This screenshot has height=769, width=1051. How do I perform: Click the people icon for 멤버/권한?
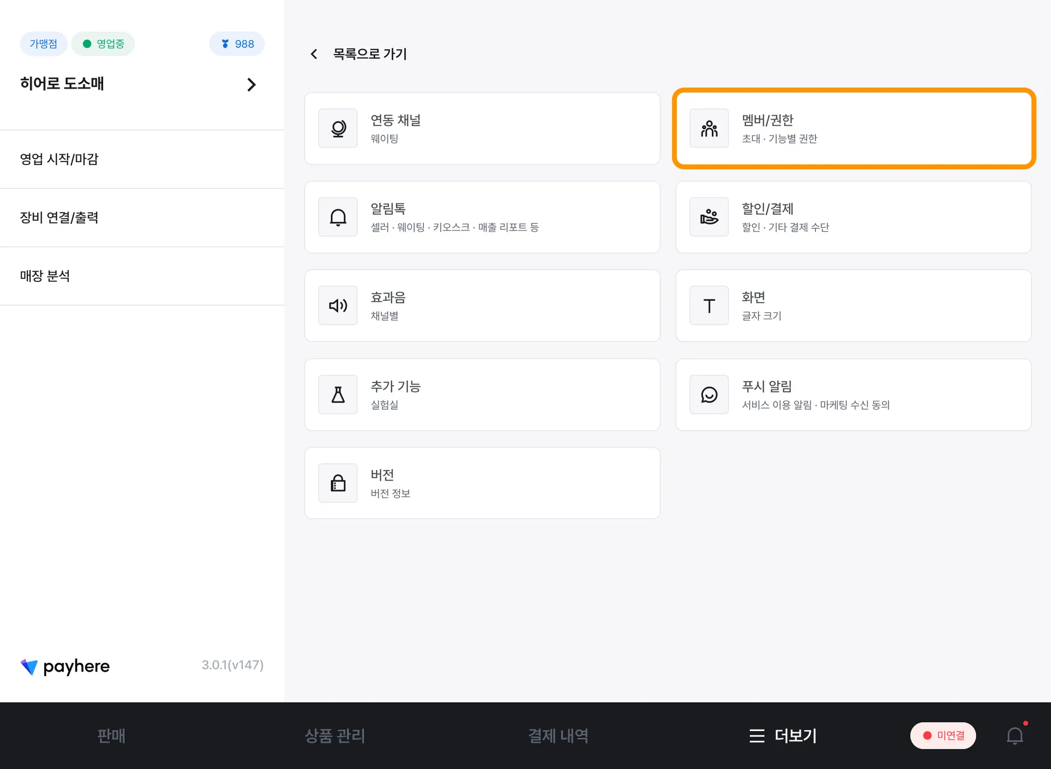click(x=709, y=128)
